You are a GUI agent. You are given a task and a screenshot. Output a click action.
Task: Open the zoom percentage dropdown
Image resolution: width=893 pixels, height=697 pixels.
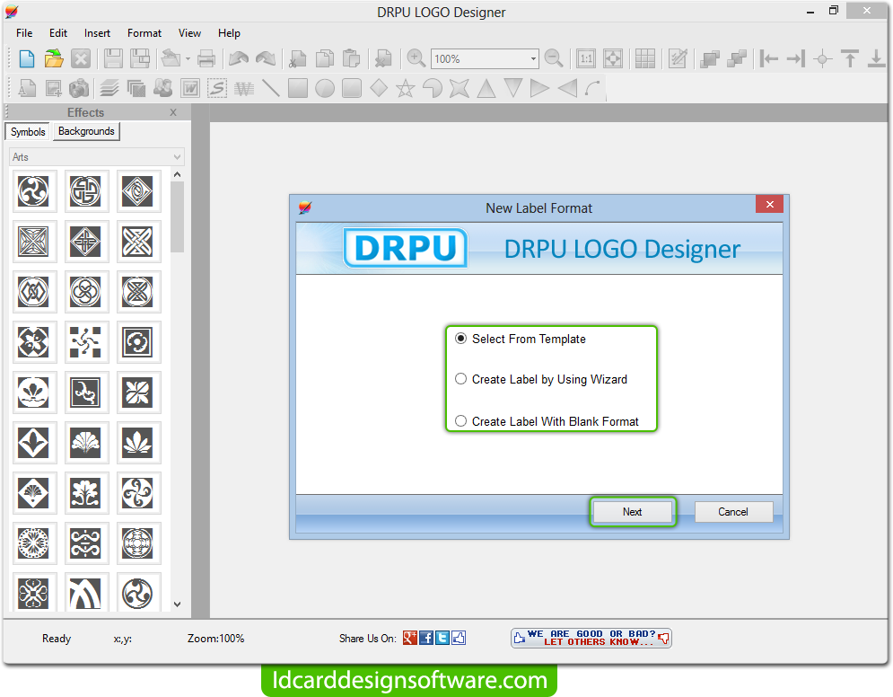(533, 57)
